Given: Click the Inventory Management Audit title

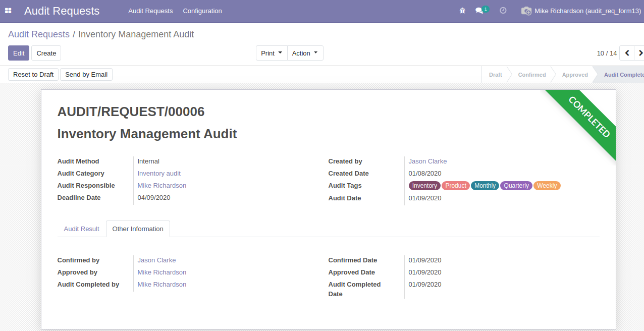Looking at the screenshot, I should 147,134.
